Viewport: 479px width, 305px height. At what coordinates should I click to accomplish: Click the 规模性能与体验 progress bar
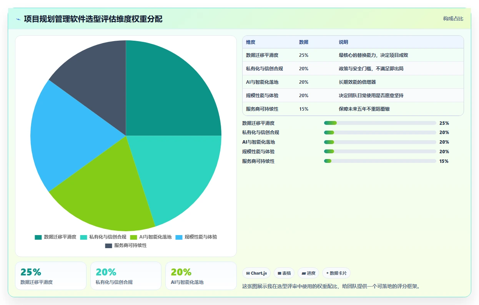click(x=380, y=152)
